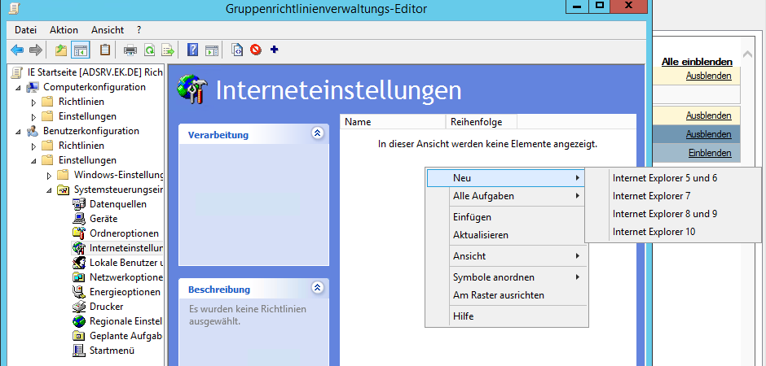Collapse the Verarbeitung panel chevron
This screenshot has width=766, height=366.
click(x=318, y=133)
